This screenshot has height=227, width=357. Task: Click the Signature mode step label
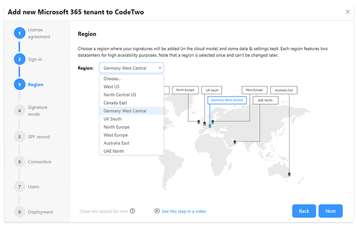(37, 111)
